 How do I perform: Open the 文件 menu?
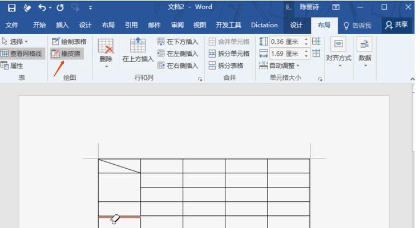tap(12, 25)
